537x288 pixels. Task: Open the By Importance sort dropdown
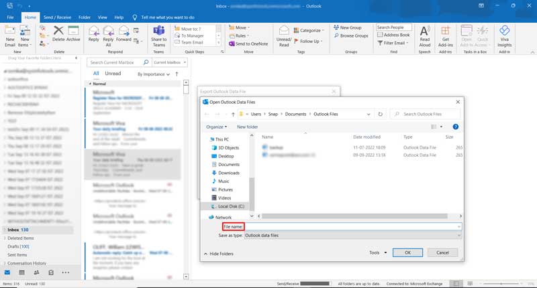[154, 74]
